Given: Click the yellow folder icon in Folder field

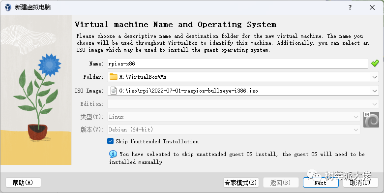Looking at the screenshot, I should [114, 77].
